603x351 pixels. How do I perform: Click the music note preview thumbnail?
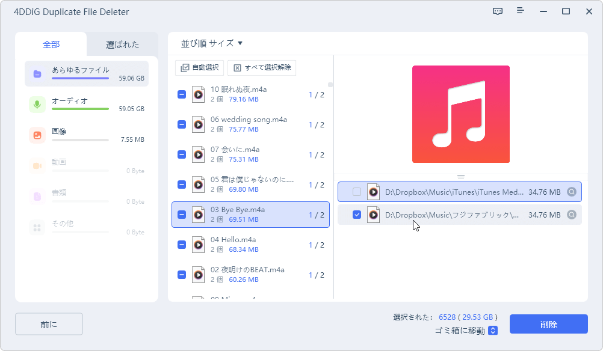click(461, 114)
